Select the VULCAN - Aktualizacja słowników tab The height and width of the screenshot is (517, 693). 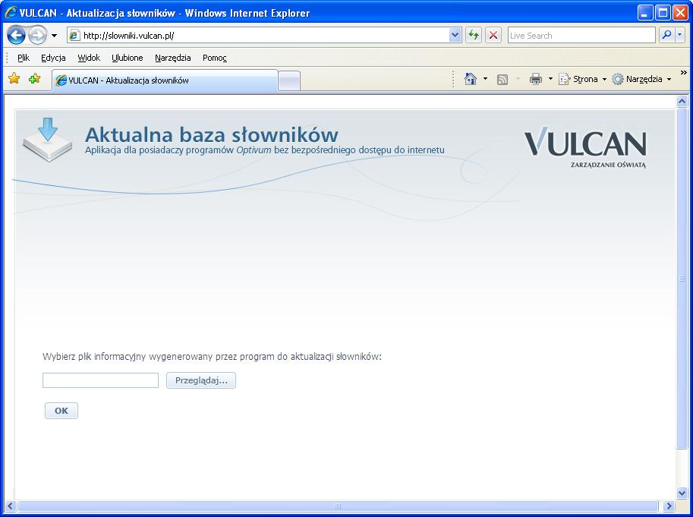pyautogui.click(x=165, y=80)
